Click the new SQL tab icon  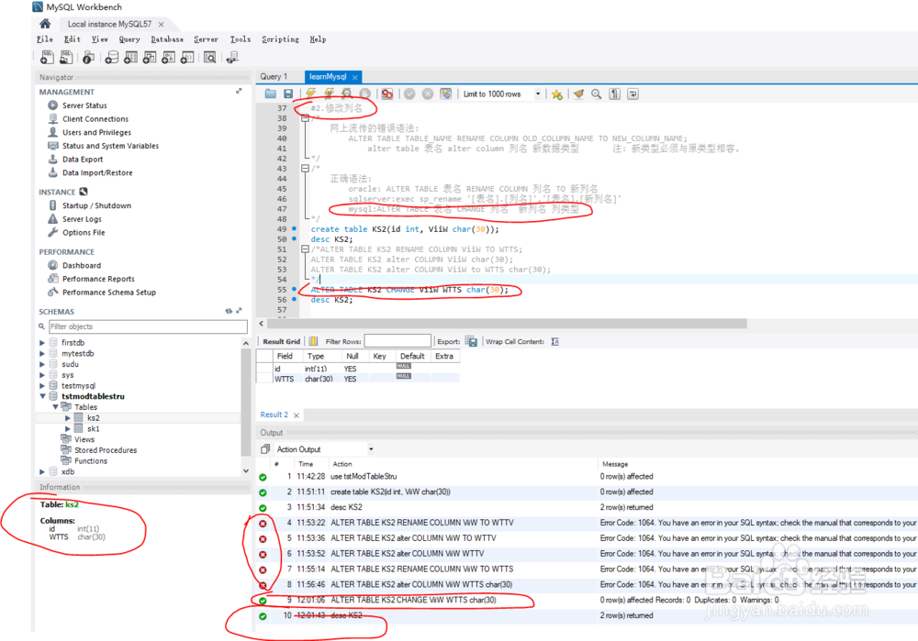[x=47, y=57]
